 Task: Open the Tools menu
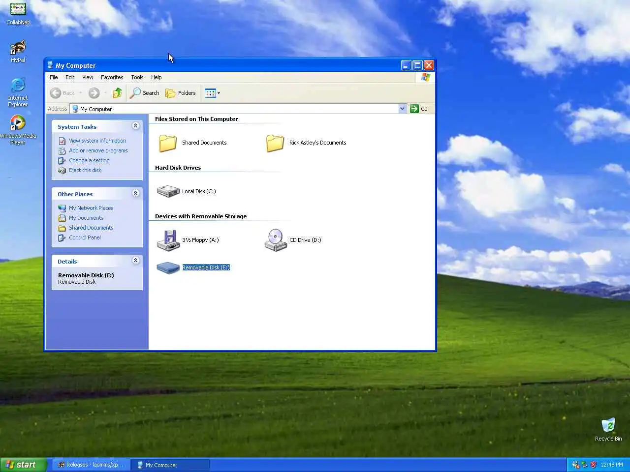(137, 77)
